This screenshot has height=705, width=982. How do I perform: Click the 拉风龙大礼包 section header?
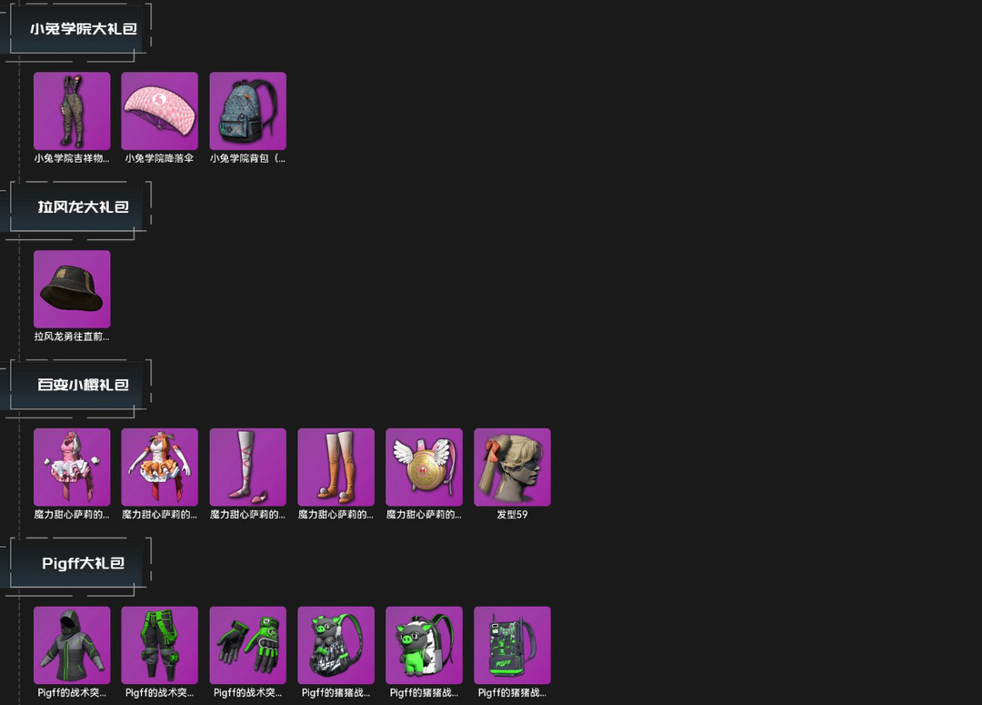point(84,206)
